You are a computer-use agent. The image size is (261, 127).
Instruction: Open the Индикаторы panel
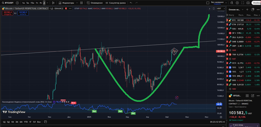(x=66, y=3)
